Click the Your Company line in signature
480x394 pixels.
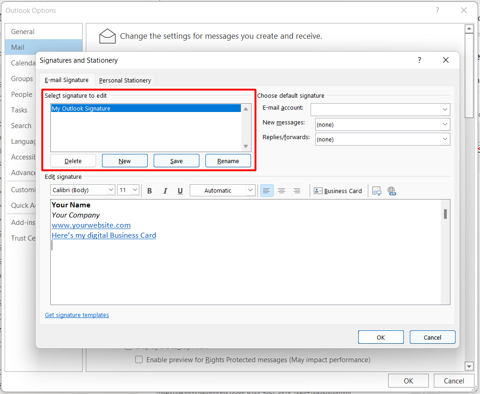76,215
